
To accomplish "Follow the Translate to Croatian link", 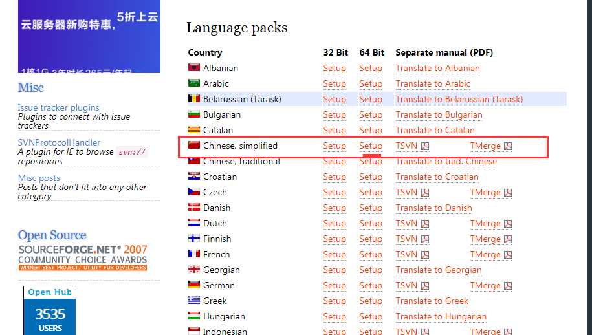I will pos(437,177).
